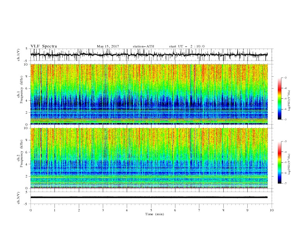Click the "2" kHz tick on ch.1 frequency axis
Viewport: 306px width, 236px height.
coord(27,113)
